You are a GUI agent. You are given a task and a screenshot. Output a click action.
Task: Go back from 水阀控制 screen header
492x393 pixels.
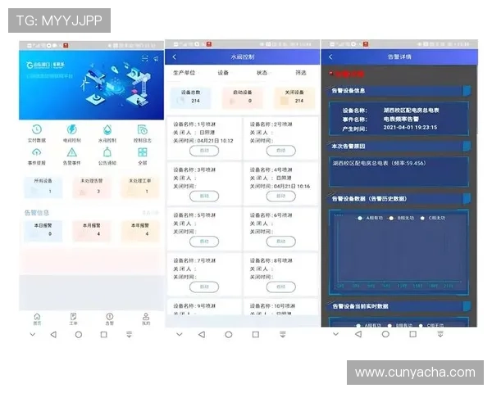175,56
